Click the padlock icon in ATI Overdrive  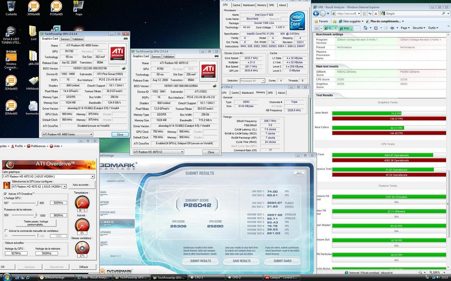6,185
